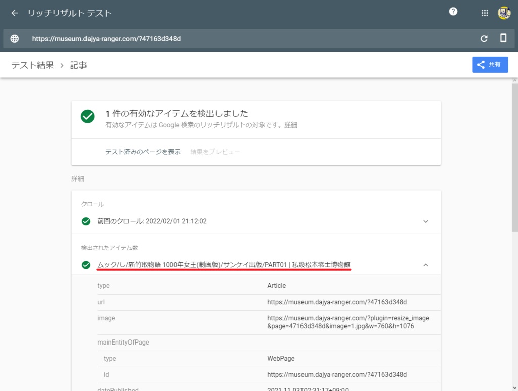Click the mainEntityOfPage id URL value
The height and width of the screenshot is (391, 518).
tap(337, 374)
